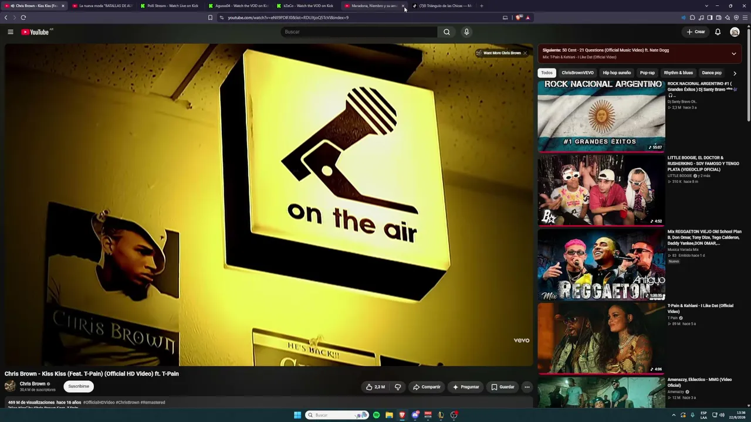Click the Crear create button
This screenshot has width=751, height=422.
pos(696,32)
